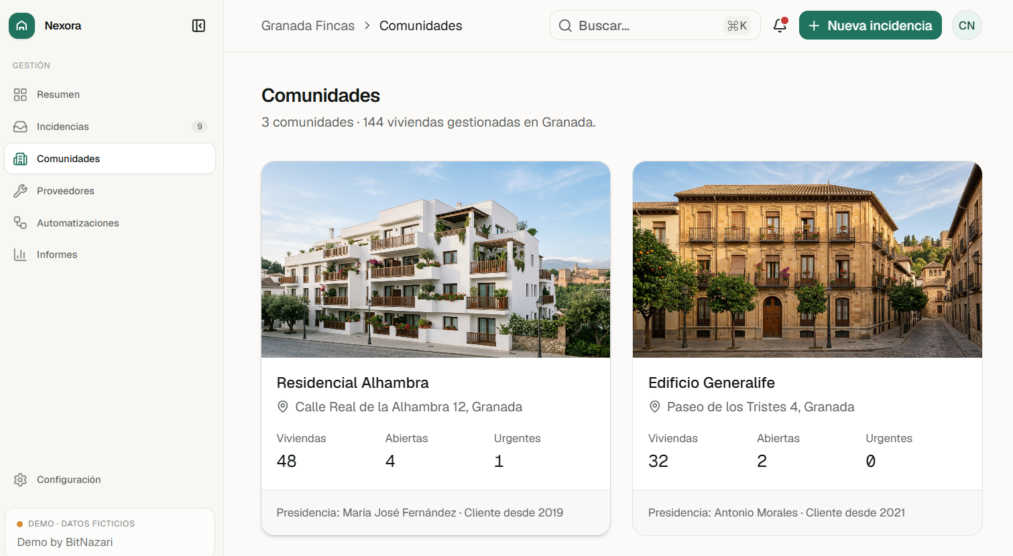The height and width of the screenshot is (556, 1013).
Task: Click the Demo by BitNazari link
Action: [65, 542]
